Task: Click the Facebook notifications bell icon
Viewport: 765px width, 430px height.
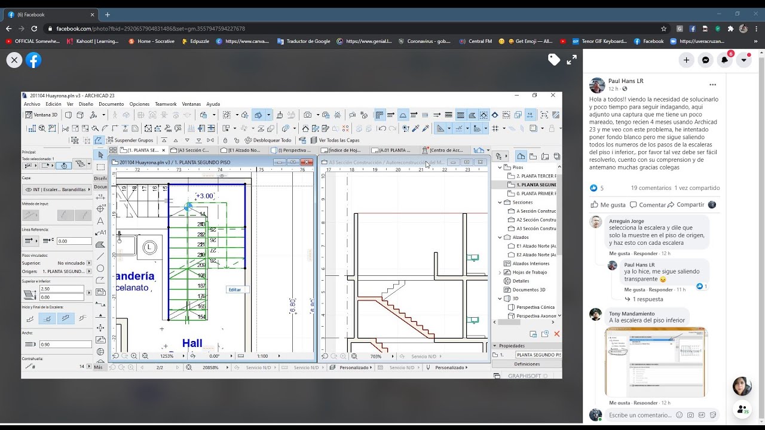Action: coord(725,60)
